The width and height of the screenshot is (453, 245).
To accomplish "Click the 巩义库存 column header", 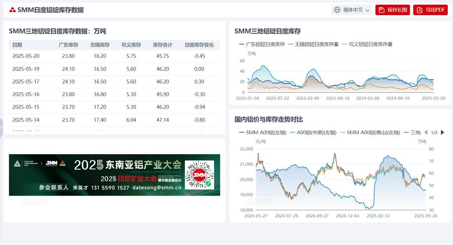I will click(x=131, y=45).
